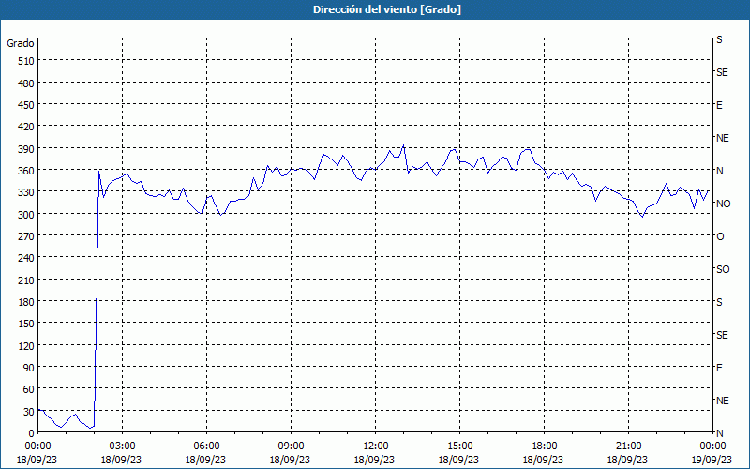Choose the 180 degree axis label
750x469 pixels.
tap(26, 301)
